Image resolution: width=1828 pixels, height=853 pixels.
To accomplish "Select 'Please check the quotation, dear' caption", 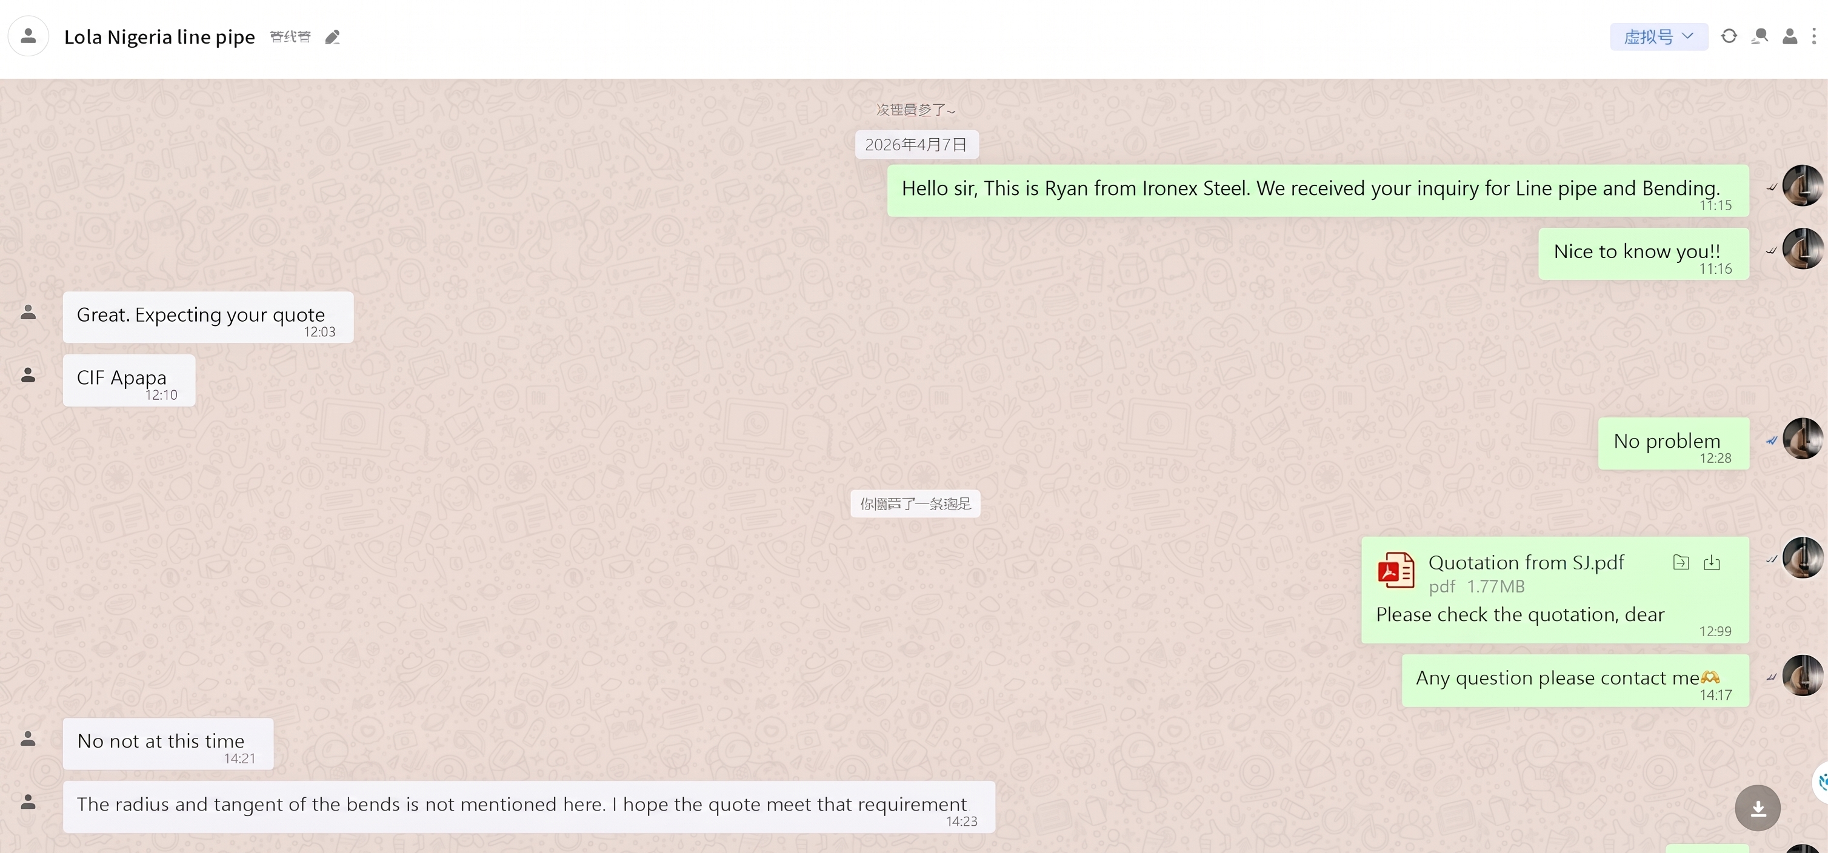I will 1520,614.
